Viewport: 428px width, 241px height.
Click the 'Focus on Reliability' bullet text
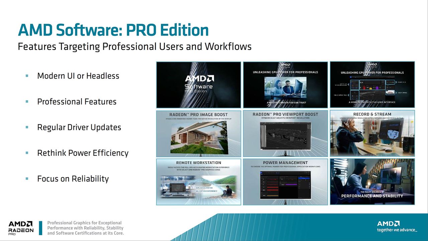(x=73, y=179)
